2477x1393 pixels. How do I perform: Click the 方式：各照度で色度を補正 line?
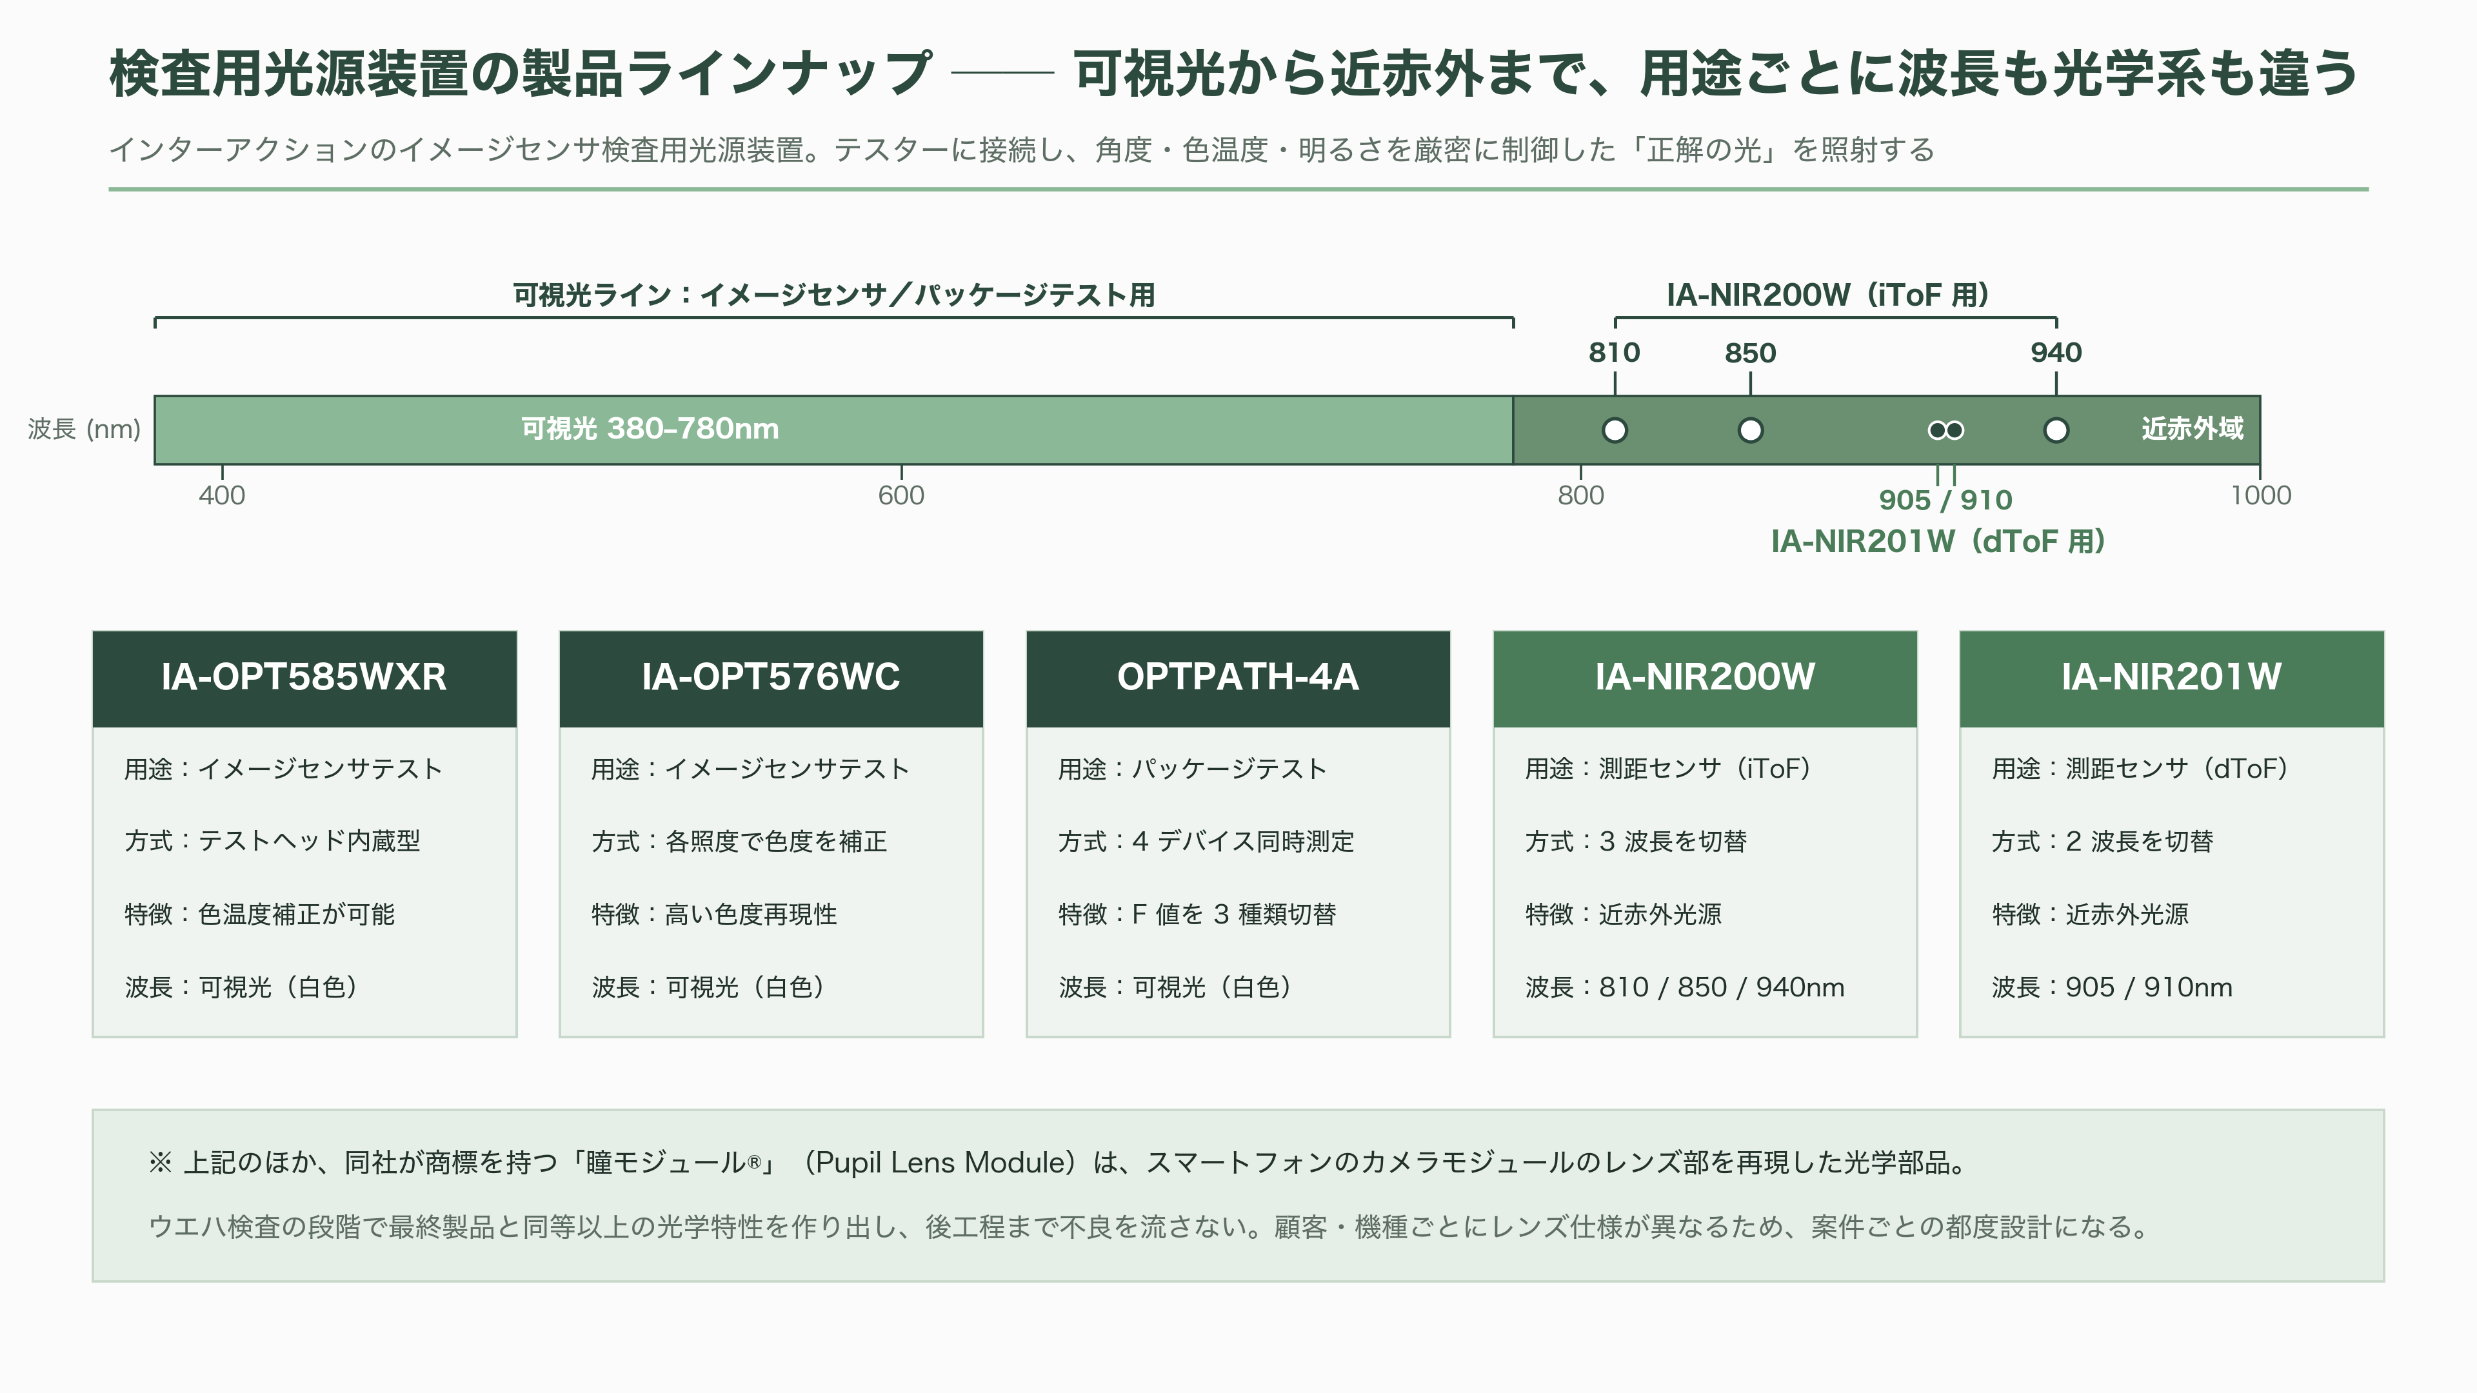tap(739, 841)
